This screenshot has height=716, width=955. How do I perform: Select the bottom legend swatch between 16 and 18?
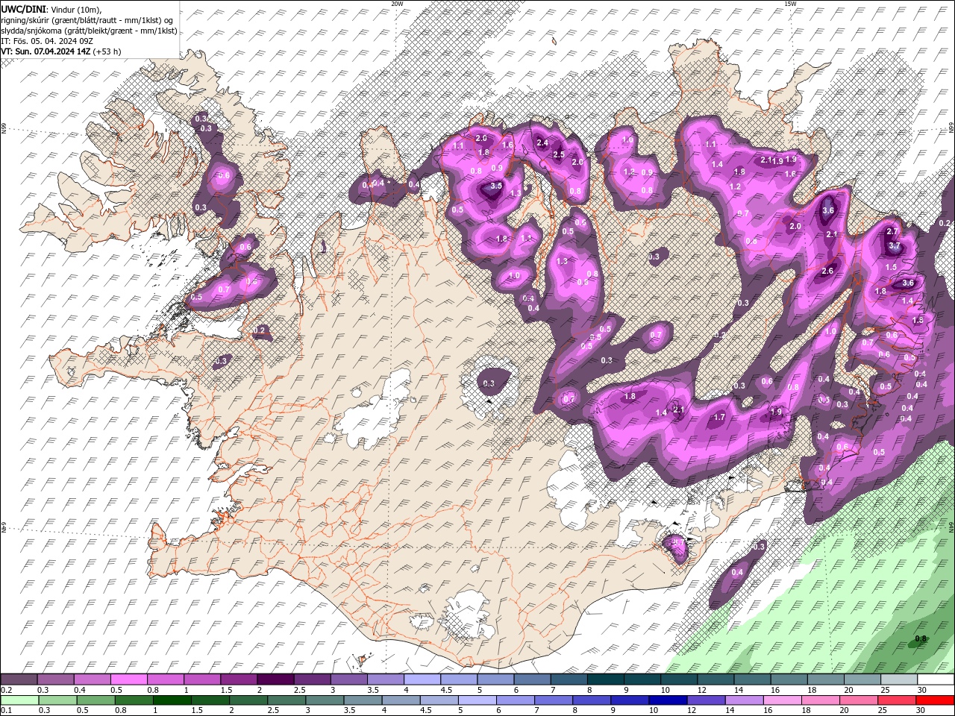click(x=783, y=700)
